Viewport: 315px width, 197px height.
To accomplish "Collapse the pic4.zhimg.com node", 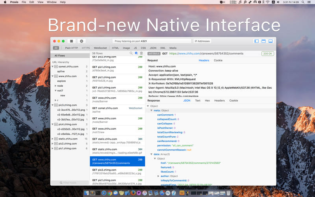I will 52,125.
